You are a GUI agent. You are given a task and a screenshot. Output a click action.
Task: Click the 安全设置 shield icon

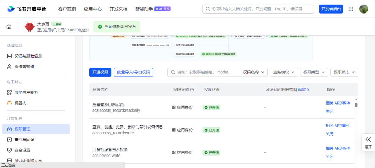tap(9, 150)
